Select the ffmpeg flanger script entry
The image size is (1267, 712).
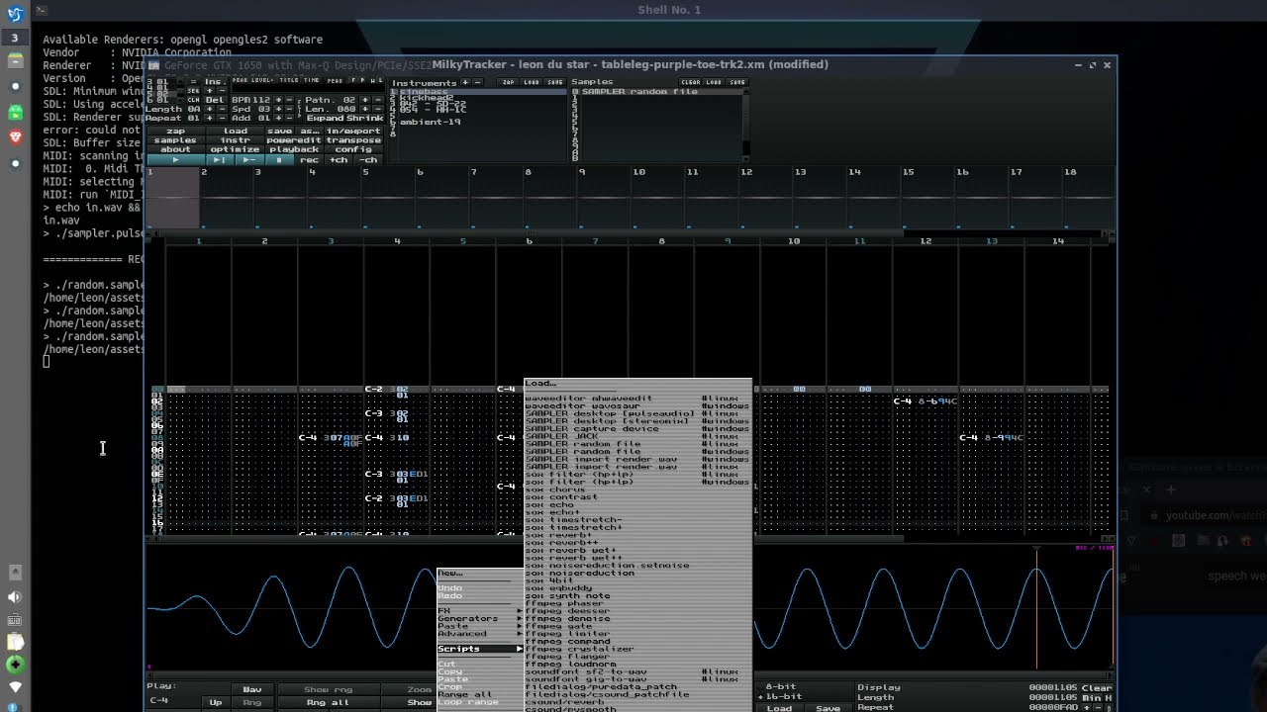pyautogui.click(x=569, y=656)
